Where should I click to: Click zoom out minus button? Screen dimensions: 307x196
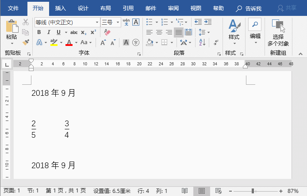[230, 191]
